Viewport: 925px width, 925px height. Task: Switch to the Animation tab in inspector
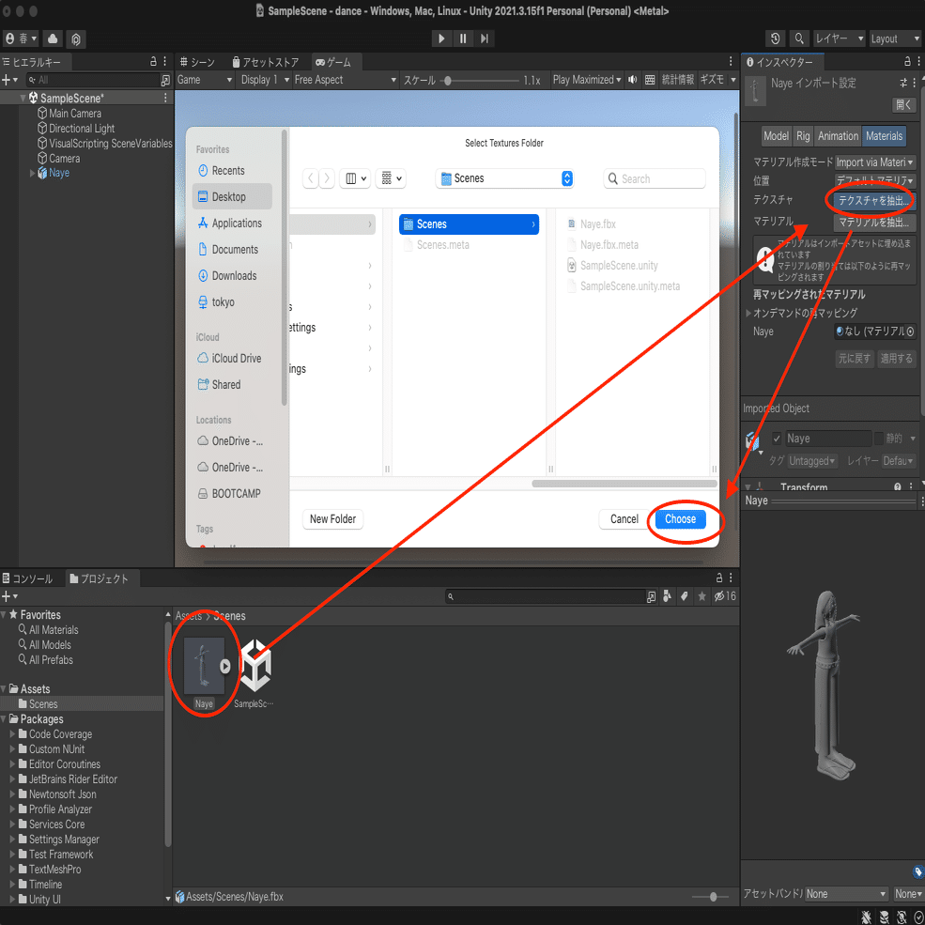838,136
